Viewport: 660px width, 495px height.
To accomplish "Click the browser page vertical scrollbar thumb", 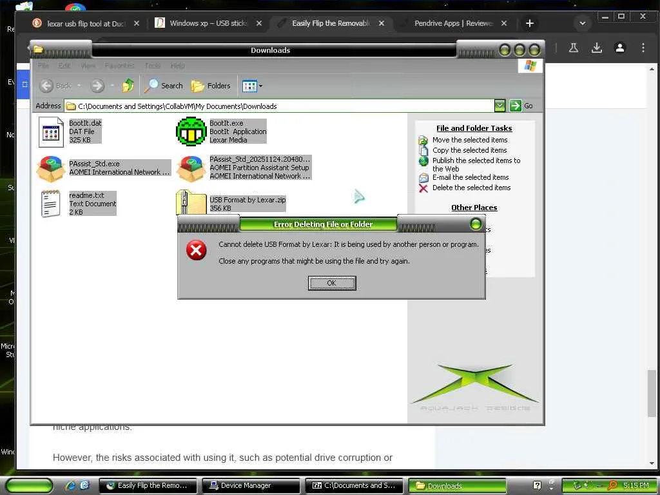I will coord(652,394).
